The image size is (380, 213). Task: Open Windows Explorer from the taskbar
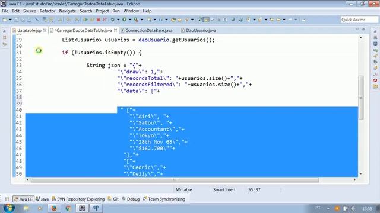tap(26, 208)
